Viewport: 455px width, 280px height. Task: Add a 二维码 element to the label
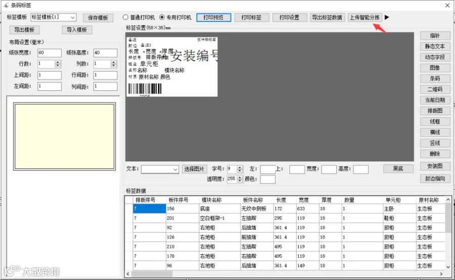click(x=435, y=89)
